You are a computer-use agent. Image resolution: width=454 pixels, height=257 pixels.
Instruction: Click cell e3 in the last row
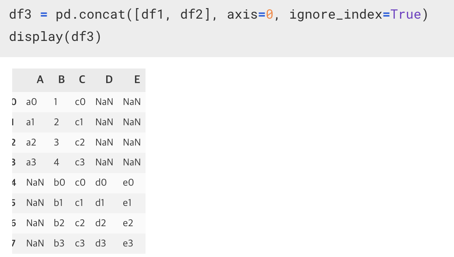coord(128,243)
